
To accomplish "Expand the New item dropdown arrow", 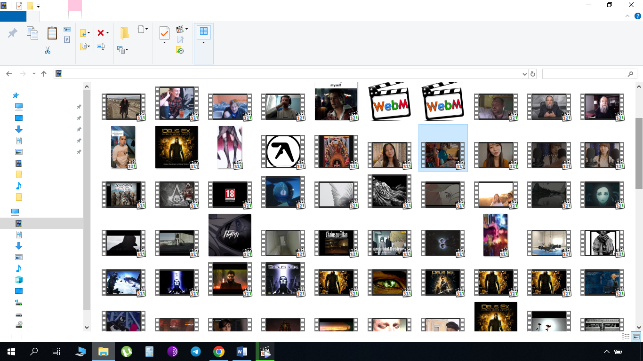I will click(x=146, y=29).
